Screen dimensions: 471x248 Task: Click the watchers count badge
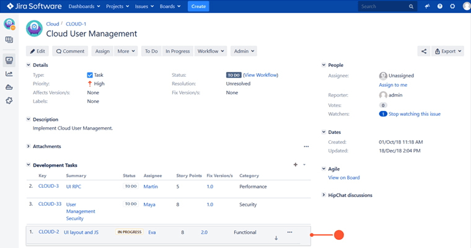click(x=383, y=114)
